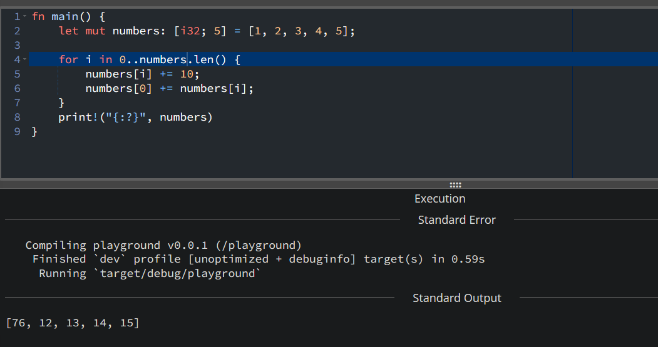Click the 'Compiling playground v0.0.1' output line

pyautogui.click(x=163, y=245)
